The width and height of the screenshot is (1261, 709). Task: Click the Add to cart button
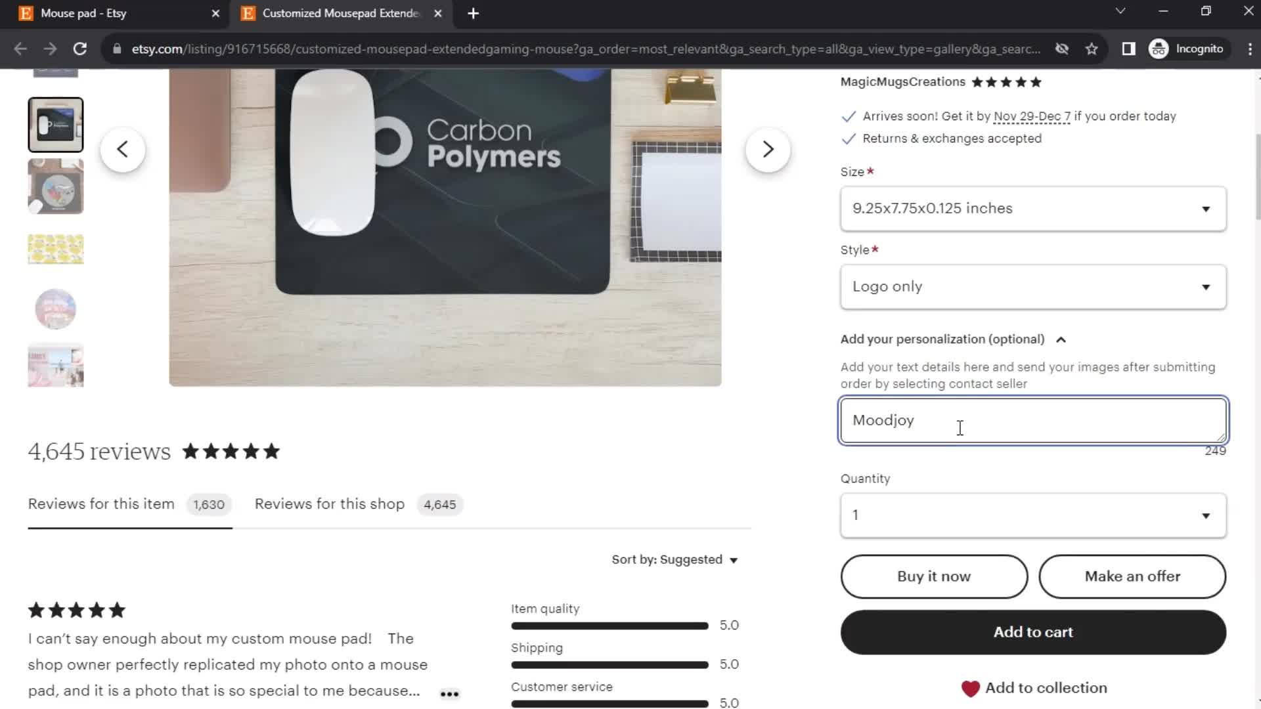pos(1033,631)
